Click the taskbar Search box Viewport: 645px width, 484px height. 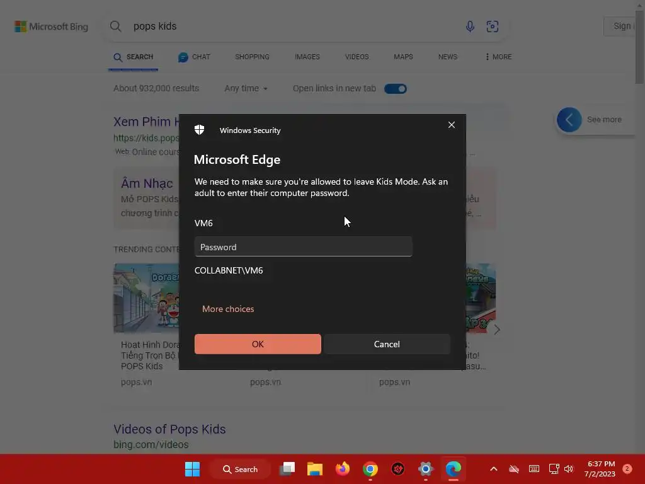(240, 469)
